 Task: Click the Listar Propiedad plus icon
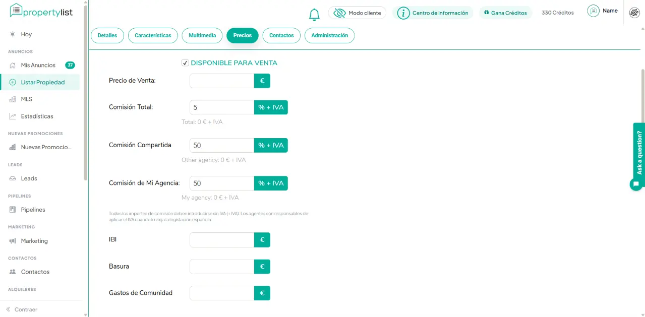coord(13,82)
